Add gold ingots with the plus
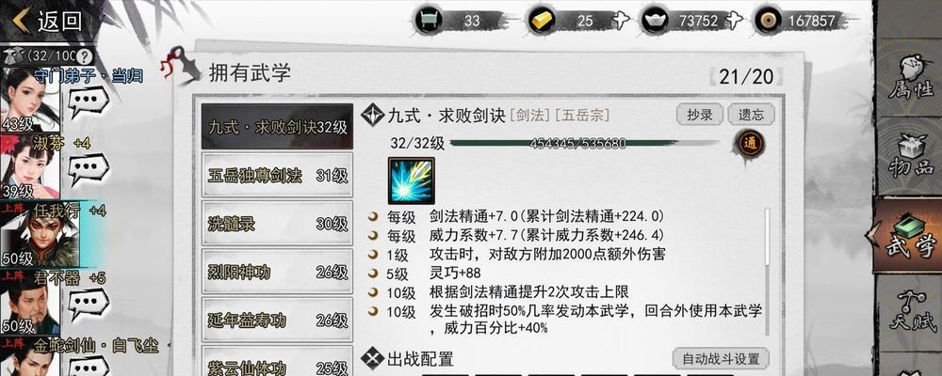 [620, 21]
